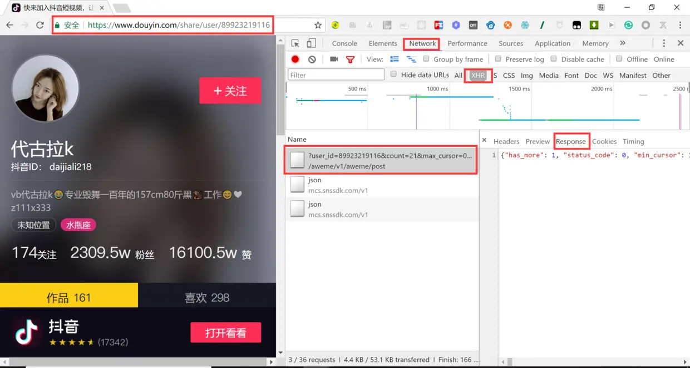
Task: Open the Memory tab
Action: (595, 43)
